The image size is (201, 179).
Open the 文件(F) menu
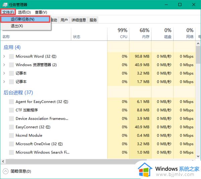coord(8,12)
